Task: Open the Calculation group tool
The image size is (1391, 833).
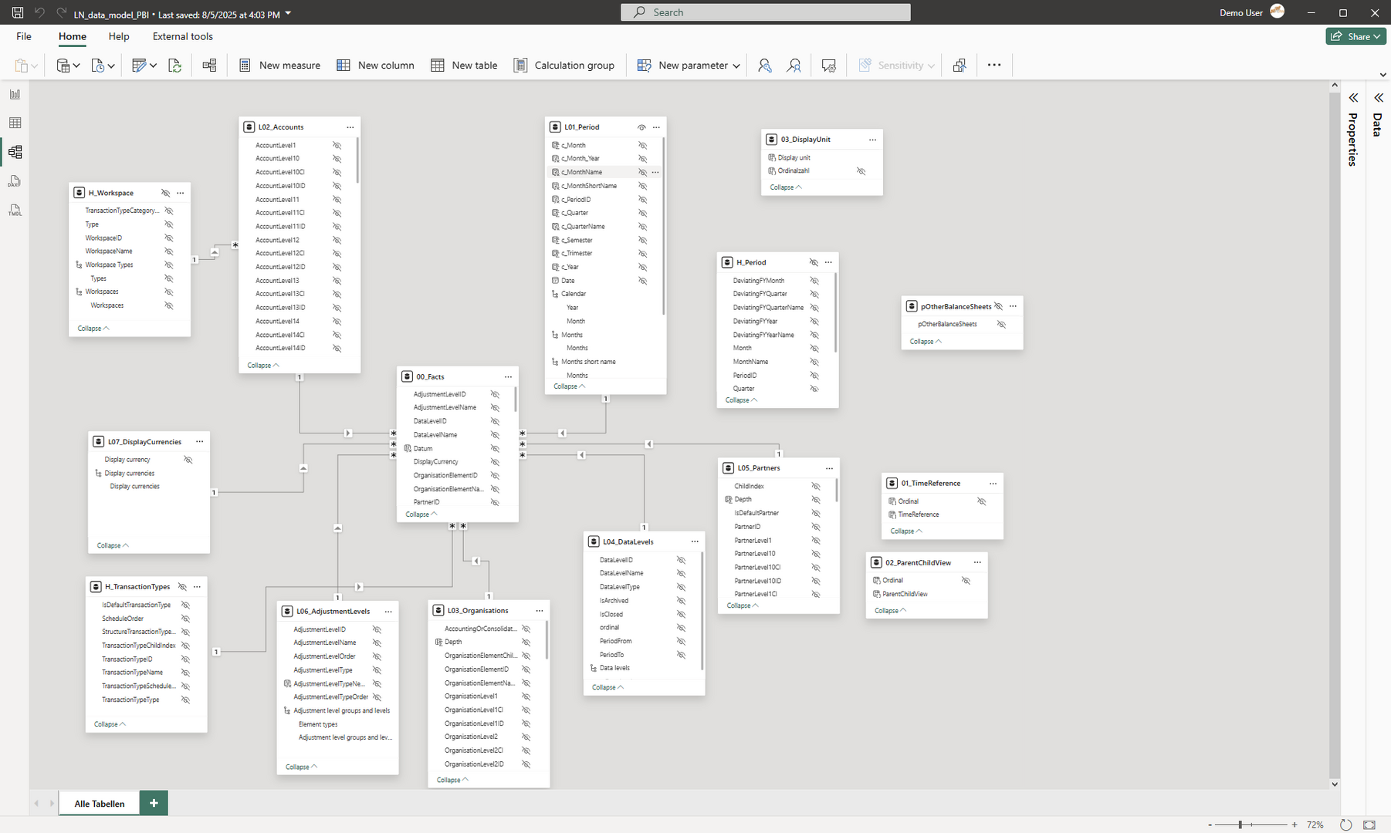Action: click(x=565, y=65)
